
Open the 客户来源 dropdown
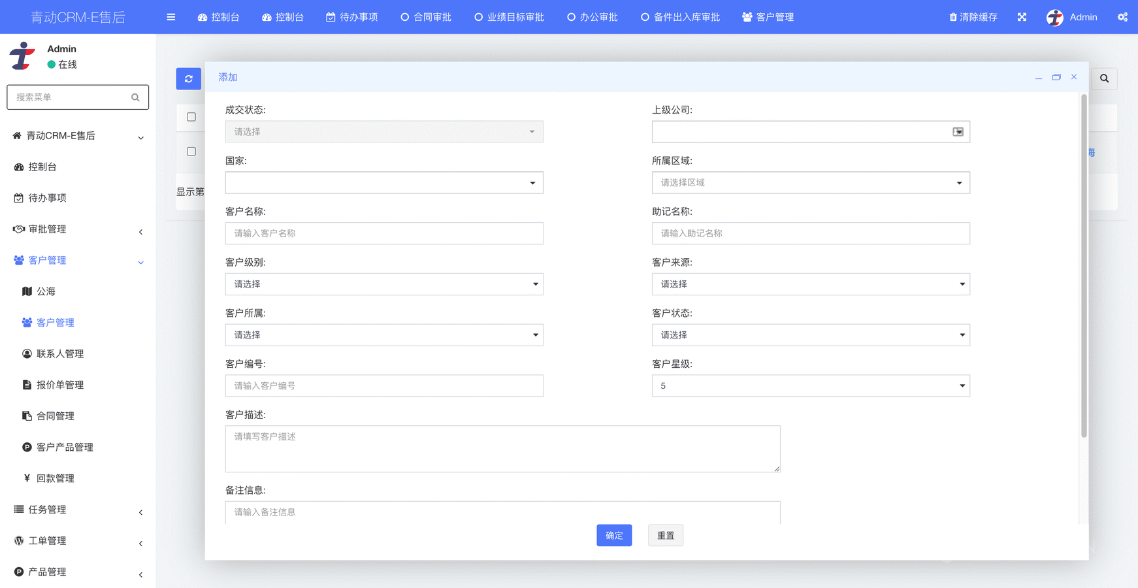pyautogui.click(x=810, y=284)
